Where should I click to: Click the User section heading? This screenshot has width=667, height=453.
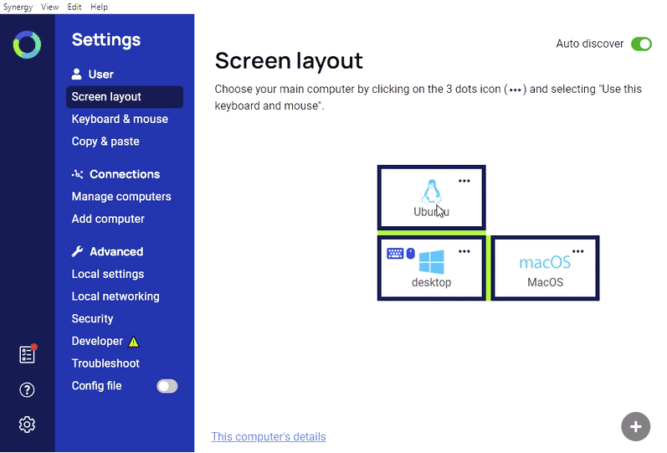(100, 74)
